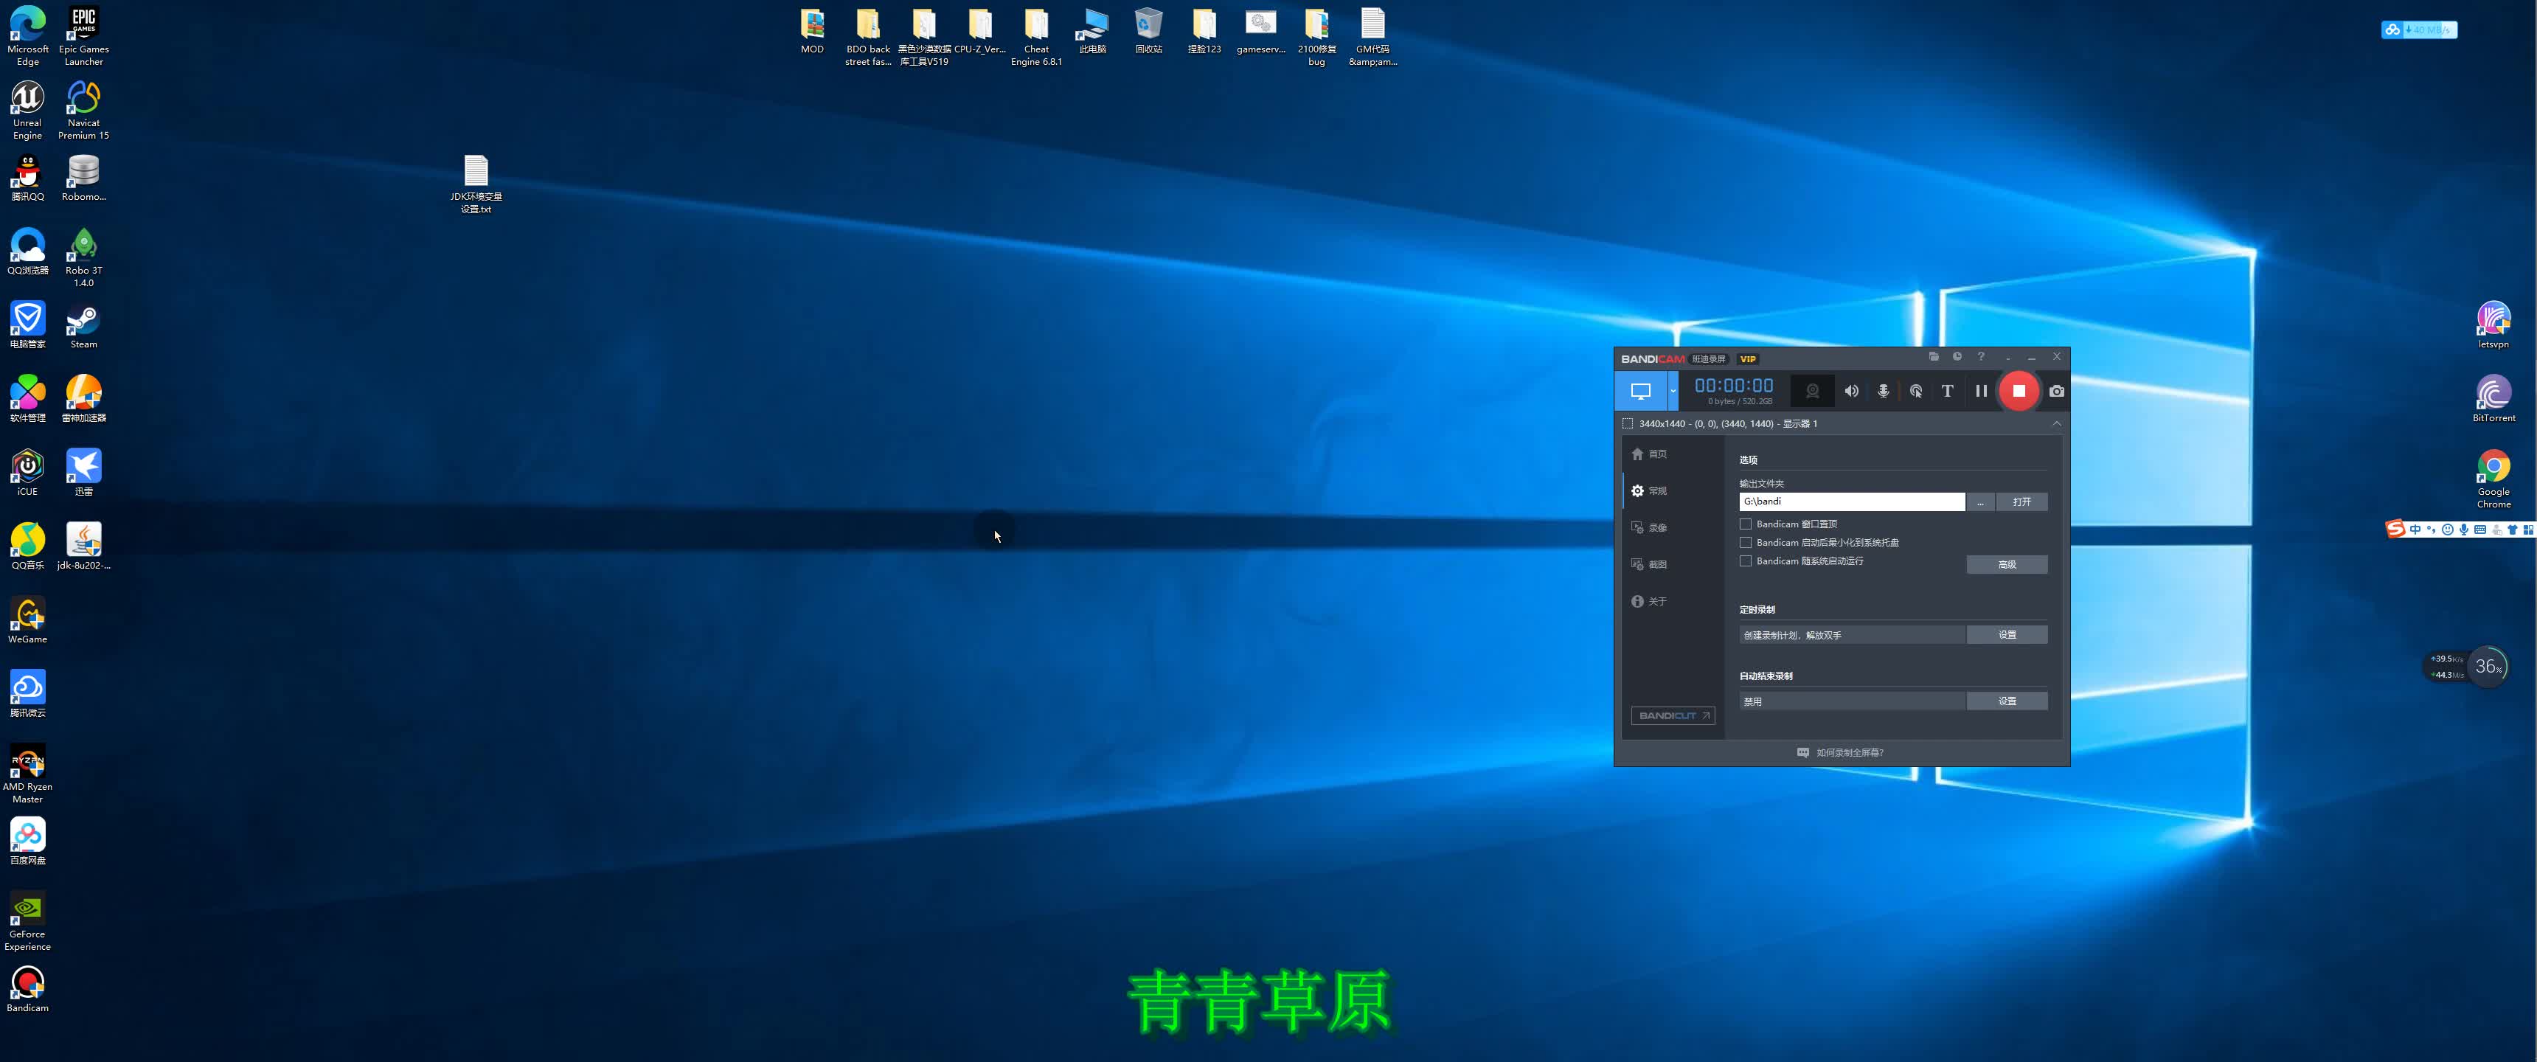Take a screenshot with the camera icon
Screen dimensions: 2537x1062
[x=2056, y=391]
